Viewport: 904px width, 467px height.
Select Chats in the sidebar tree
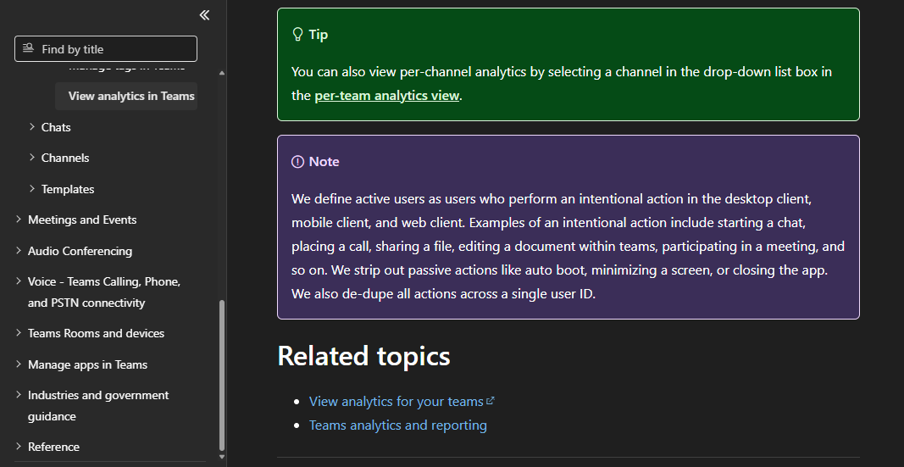(x=56, y=127)
